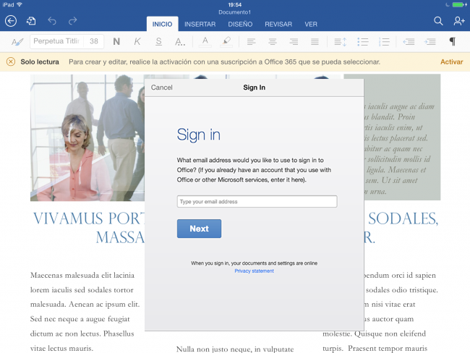The image size is (470, 353).
Task: Tap the back arrow icon
Action: click(10, 22)
